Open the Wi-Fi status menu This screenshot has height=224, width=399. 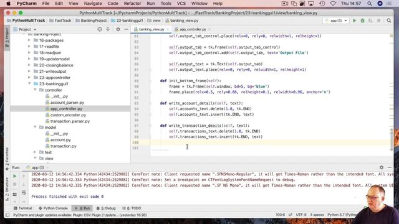tap(333, 4)
